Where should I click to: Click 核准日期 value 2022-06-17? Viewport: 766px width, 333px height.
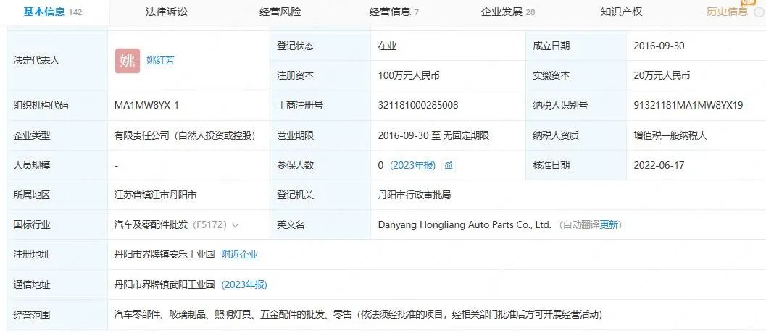(x=659, y=165)
